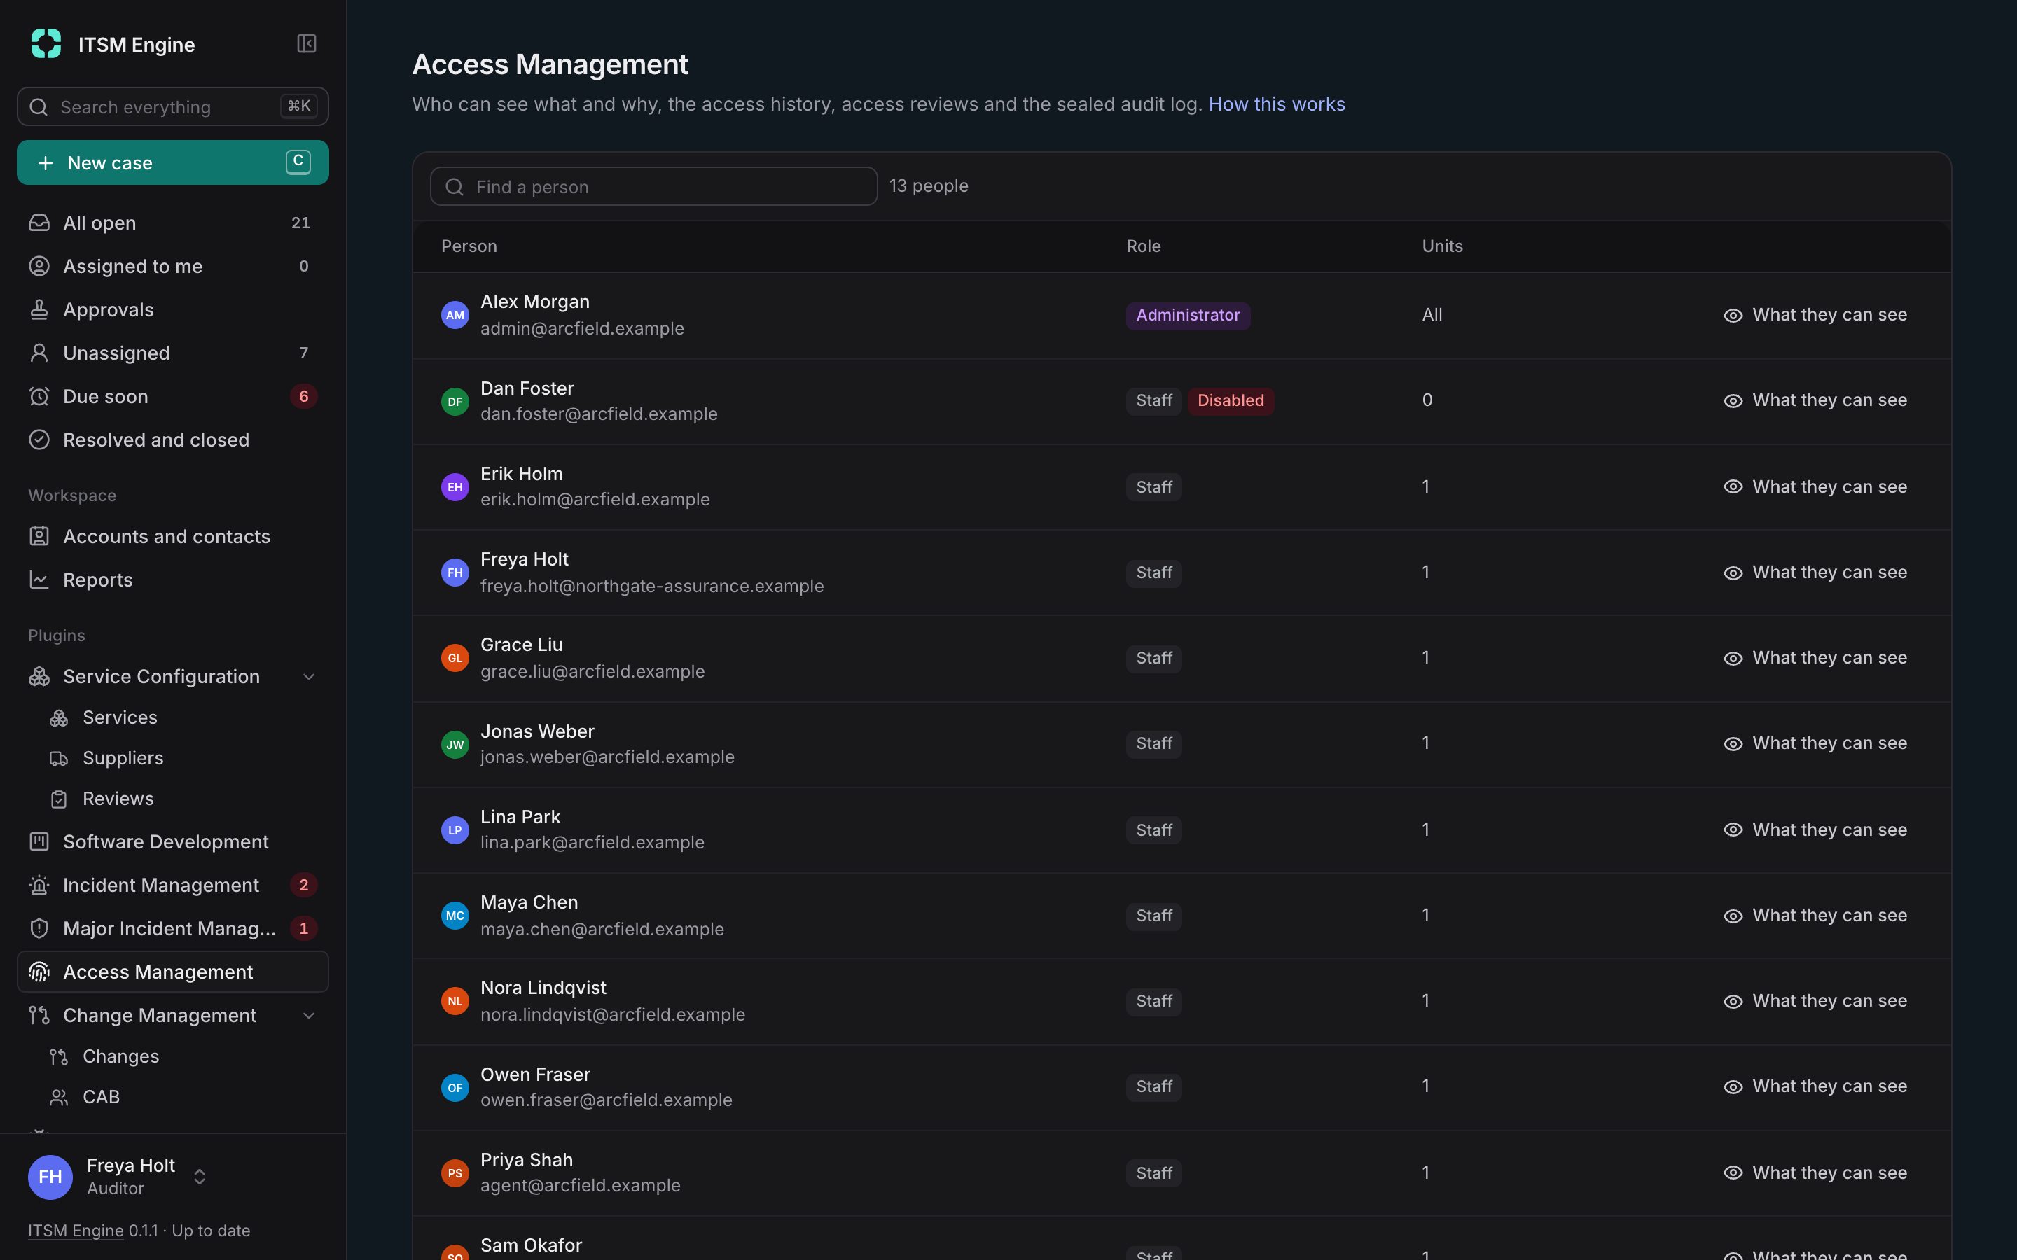This screenshot has height=1260, width=2017.
Task: Click the ITSM Engine logo icon
Action: click(46, 43)
